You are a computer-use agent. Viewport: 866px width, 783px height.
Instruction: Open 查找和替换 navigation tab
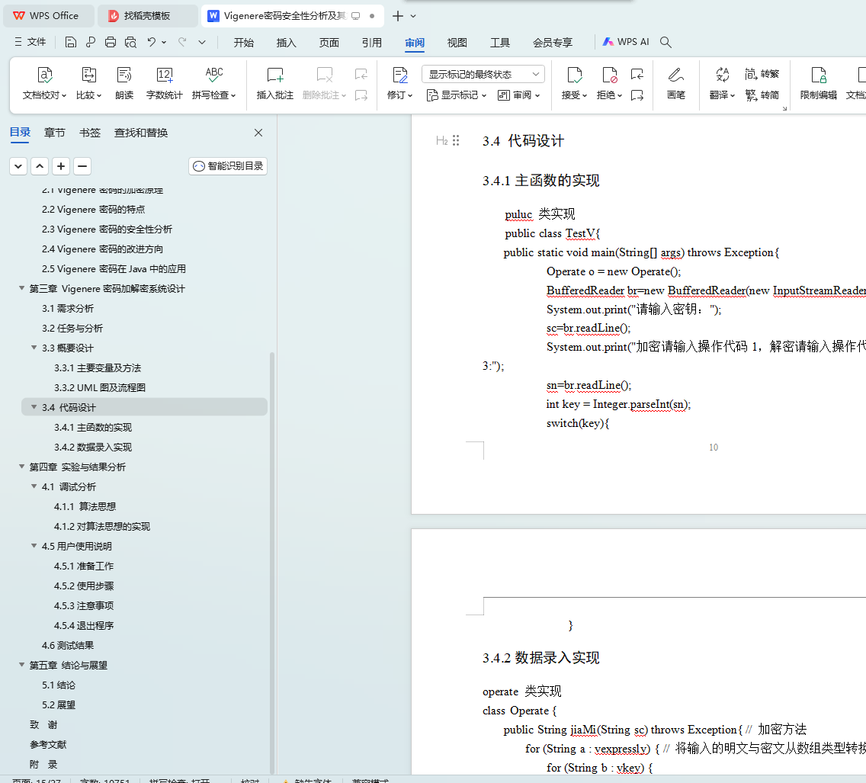[x=141, y=133]
